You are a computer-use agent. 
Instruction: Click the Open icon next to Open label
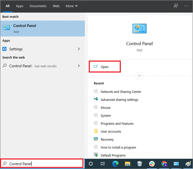(x=96, y=66)
